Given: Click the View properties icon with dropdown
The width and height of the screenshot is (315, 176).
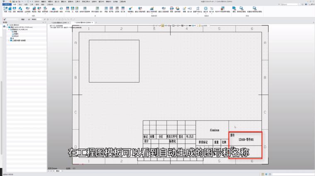Looking at the screenshot, I should [131, 9].
